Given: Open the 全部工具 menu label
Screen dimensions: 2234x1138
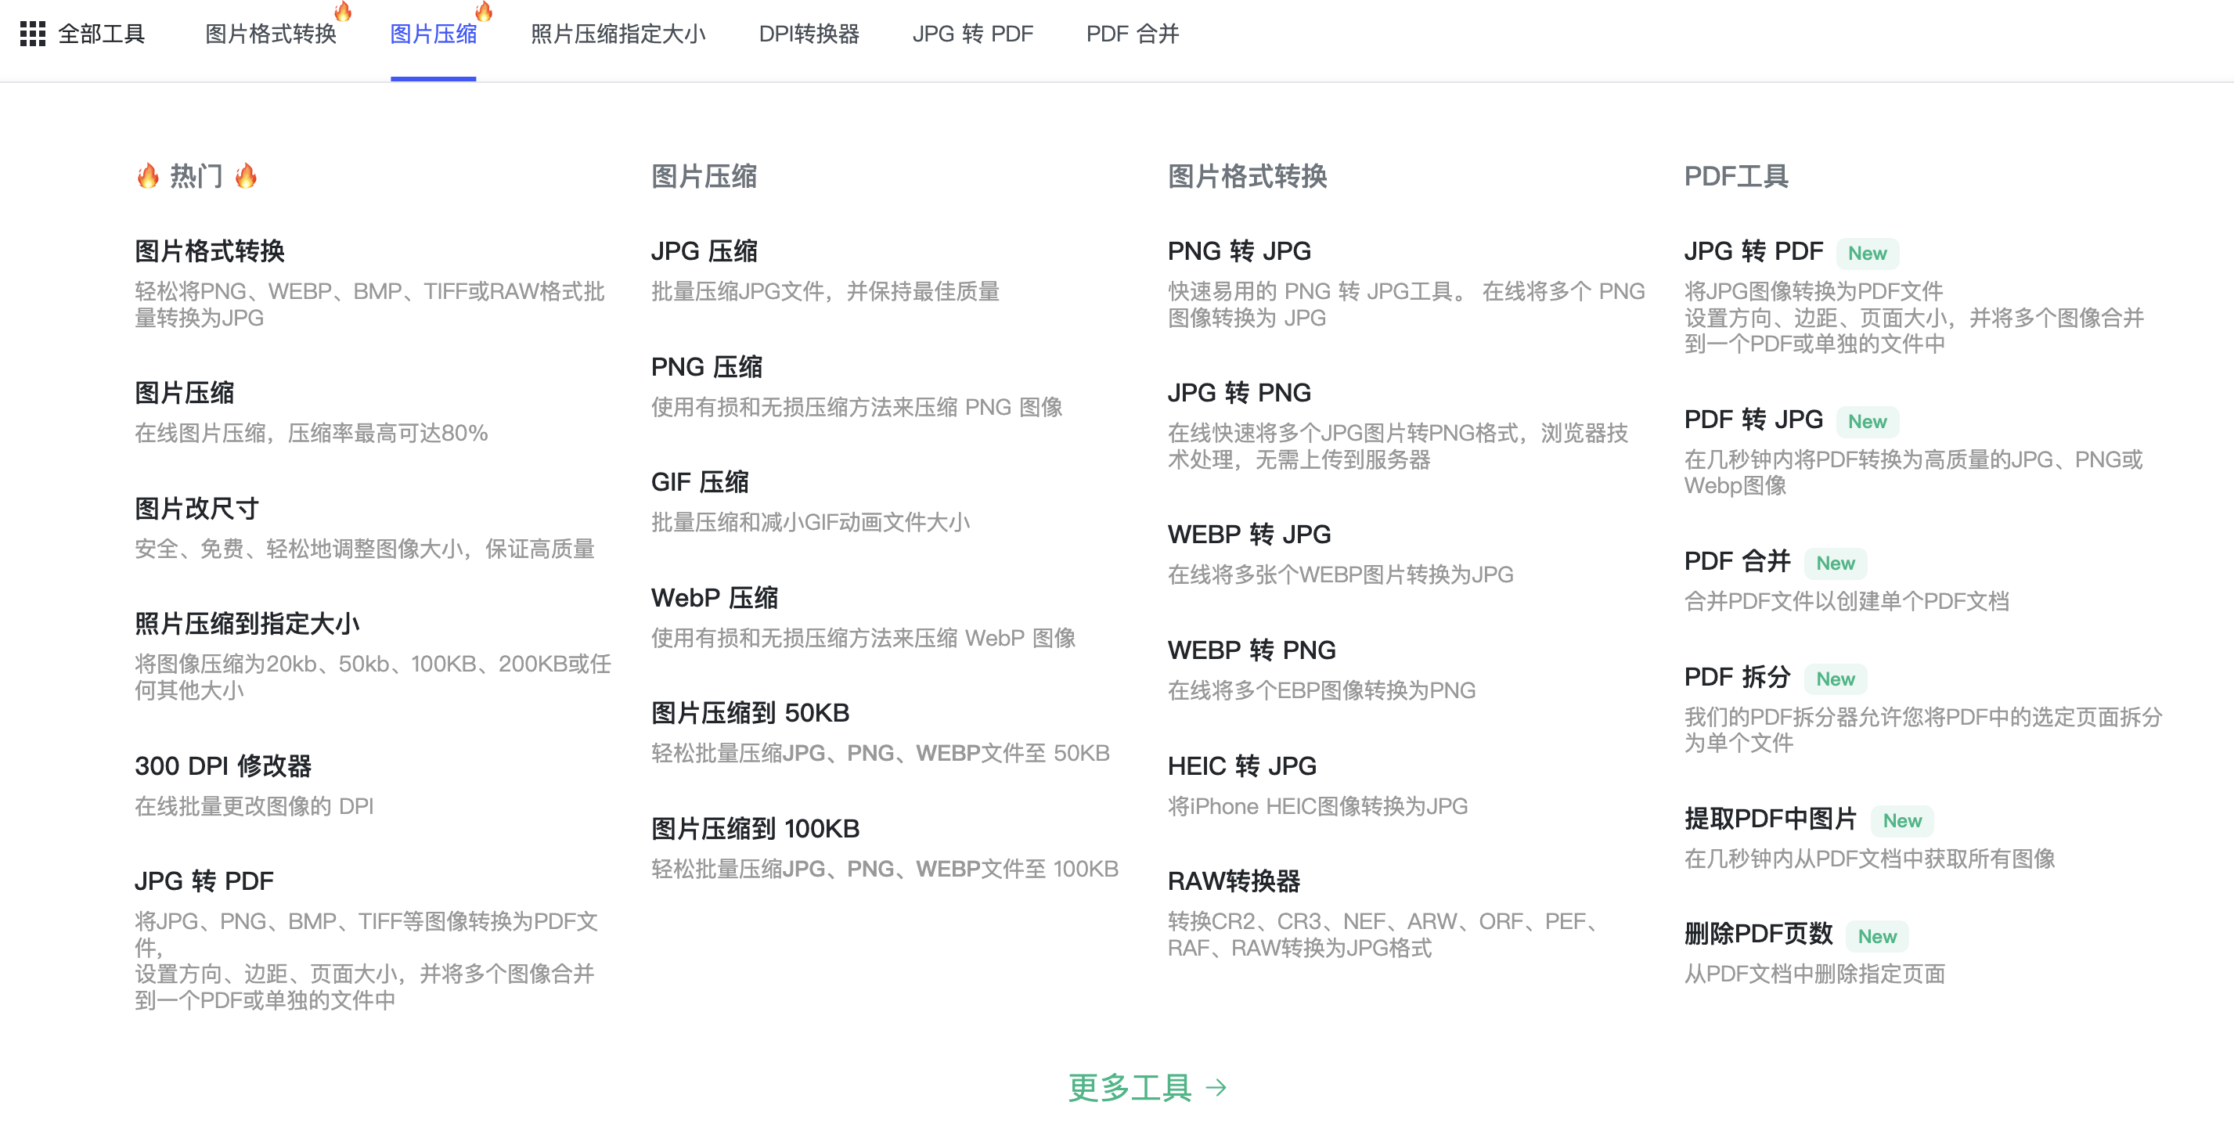Looking at the screenshot, I should pos(102,34).
